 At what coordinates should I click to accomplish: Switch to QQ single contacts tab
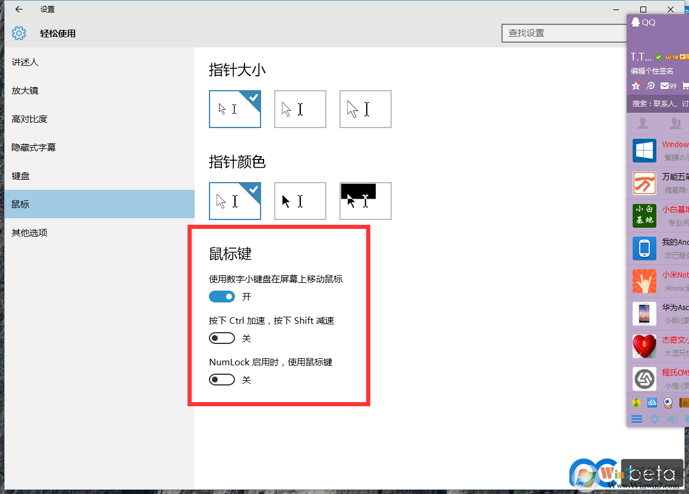(643, 123)
